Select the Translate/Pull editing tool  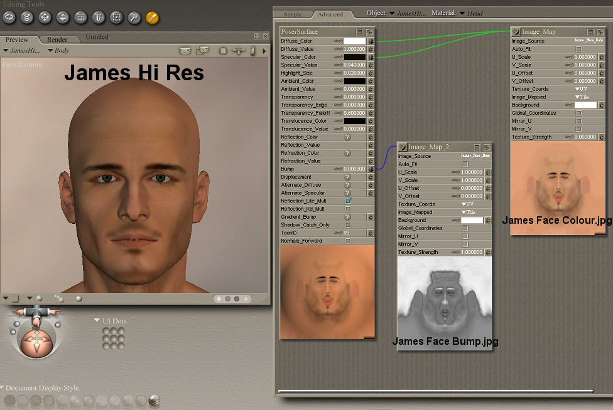tap(45, 17)
